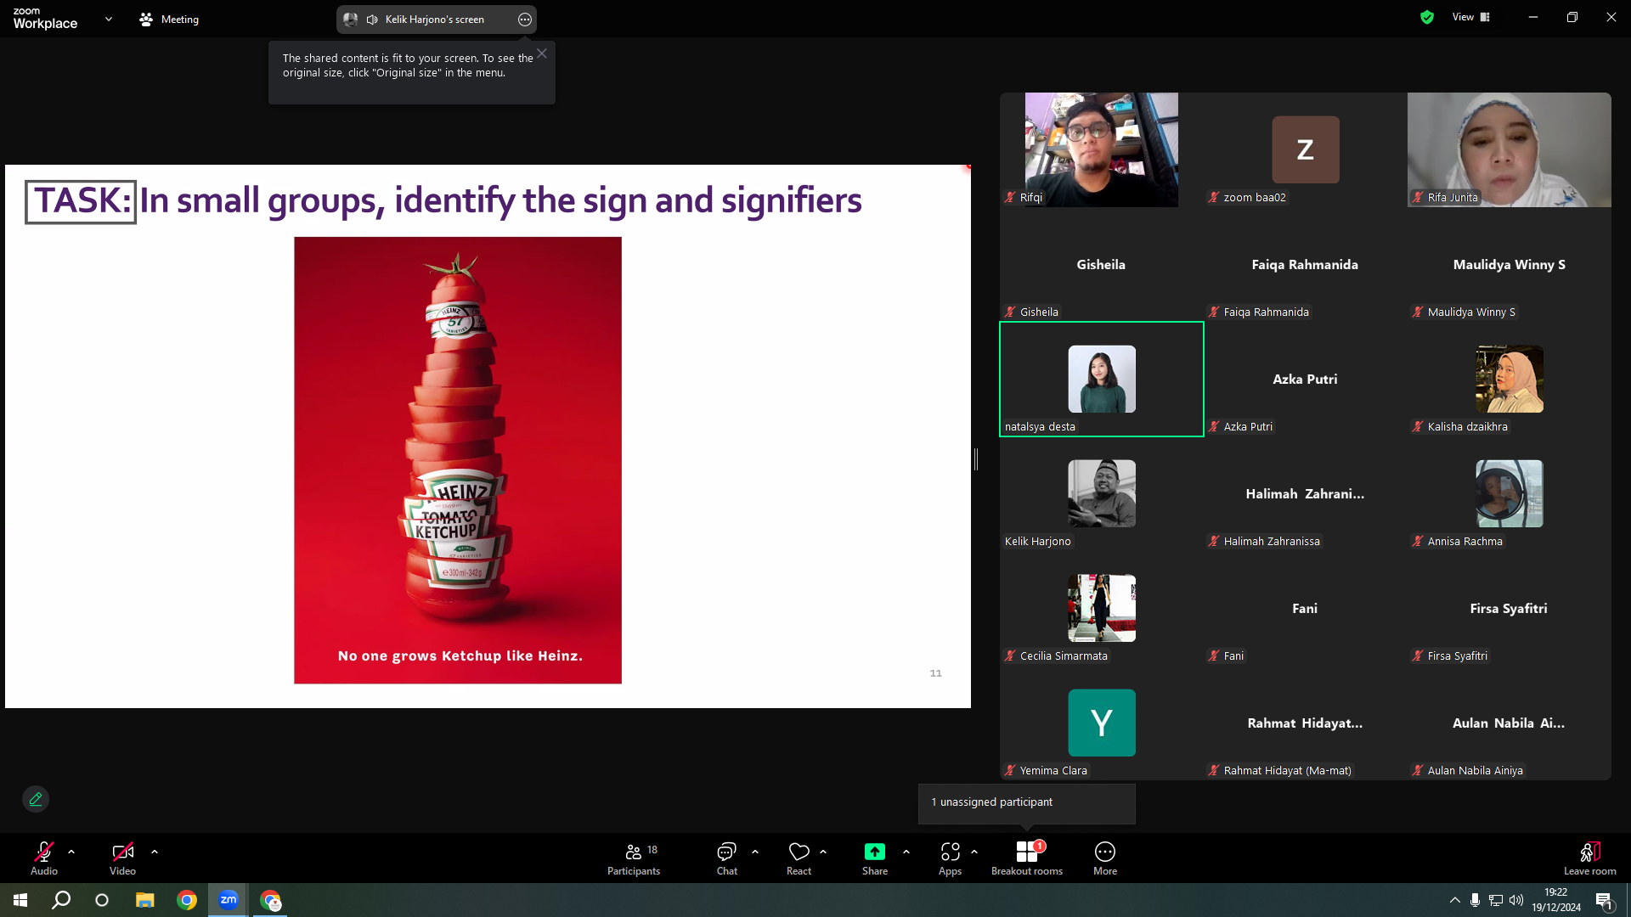Open the More options menu
Screen dimensions: 1631x917
1105,858
